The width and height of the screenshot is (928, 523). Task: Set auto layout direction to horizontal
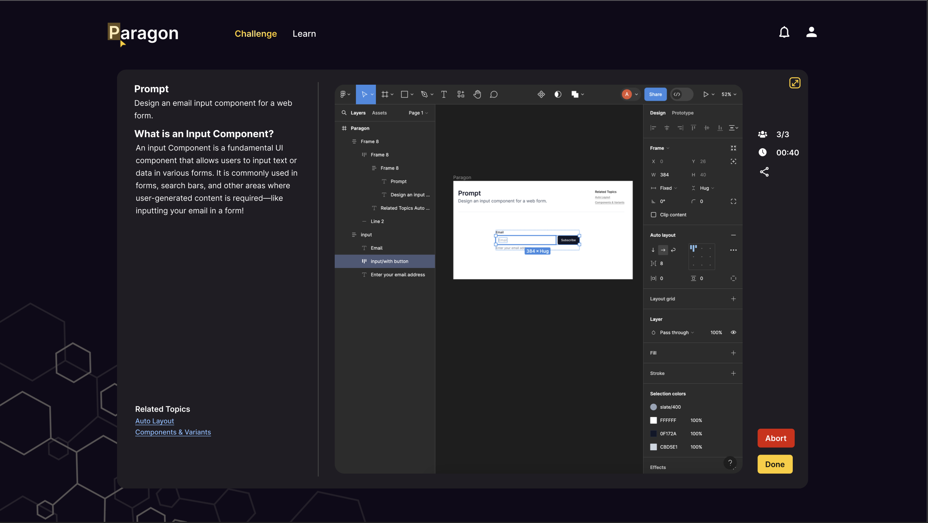[x=663, y=250]
